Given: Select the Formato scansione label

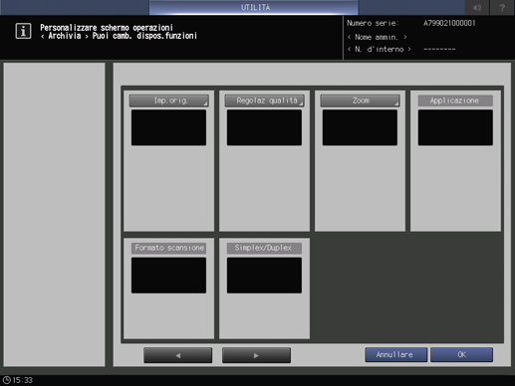Looking at the screenshot, I should [x=168, y=248].
